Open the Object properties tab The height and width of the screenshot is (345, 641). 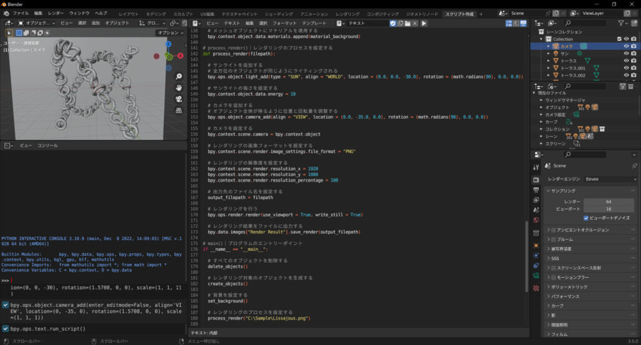pyautogui.click(x=536, y=246)
